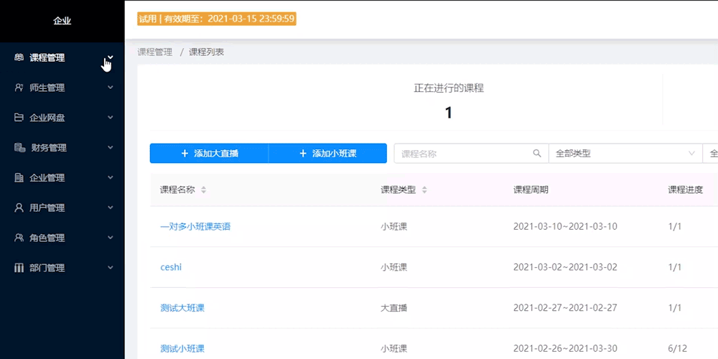This screenshot has width=718, height=359.
Task: Open course 测试大班课
Action: pyautogui.click(x=182, y=308)
